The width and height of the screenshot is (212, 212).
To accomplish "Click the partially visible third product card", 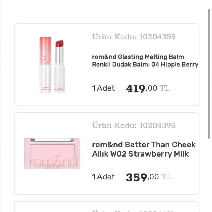I will (x=107, y=207).
